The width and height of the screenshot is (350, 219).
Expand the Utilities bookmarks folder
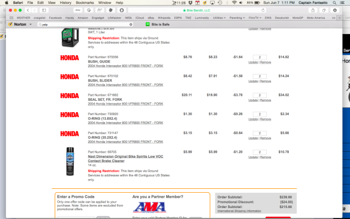(219, 18)
